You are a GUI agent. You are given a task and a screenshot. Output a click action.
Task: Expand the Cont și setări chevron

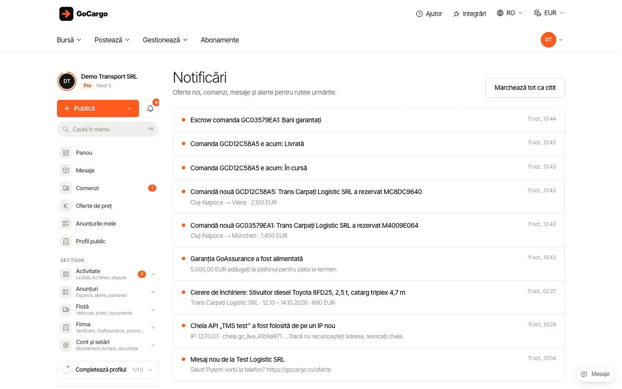pyautogui.click(x=153, y=345)
